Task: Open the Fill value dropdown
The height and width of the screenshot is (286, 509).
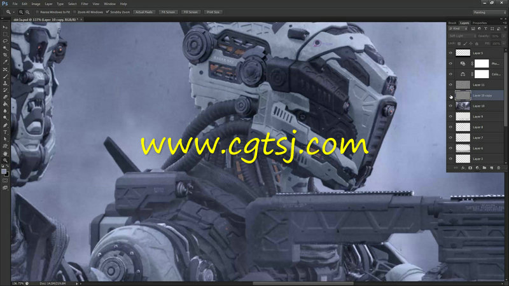Action: [504, 43]
